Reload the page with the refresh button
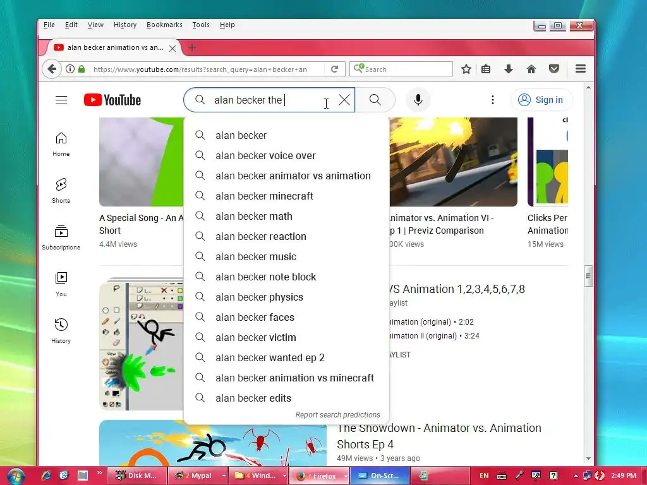647x485 pixels. 335,69
